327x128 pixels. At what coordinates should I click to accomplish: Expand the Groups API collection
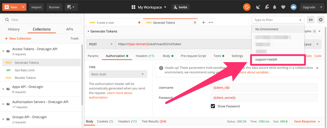pyautogui.click(x=3, y=119)
